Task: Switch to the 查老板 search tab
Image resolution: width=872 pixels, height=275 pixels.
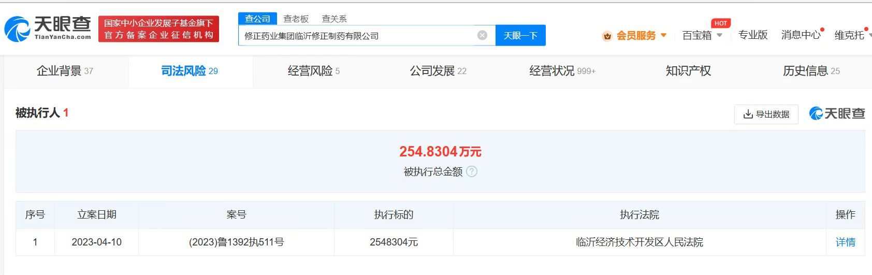Action: (x=296, y=19)
